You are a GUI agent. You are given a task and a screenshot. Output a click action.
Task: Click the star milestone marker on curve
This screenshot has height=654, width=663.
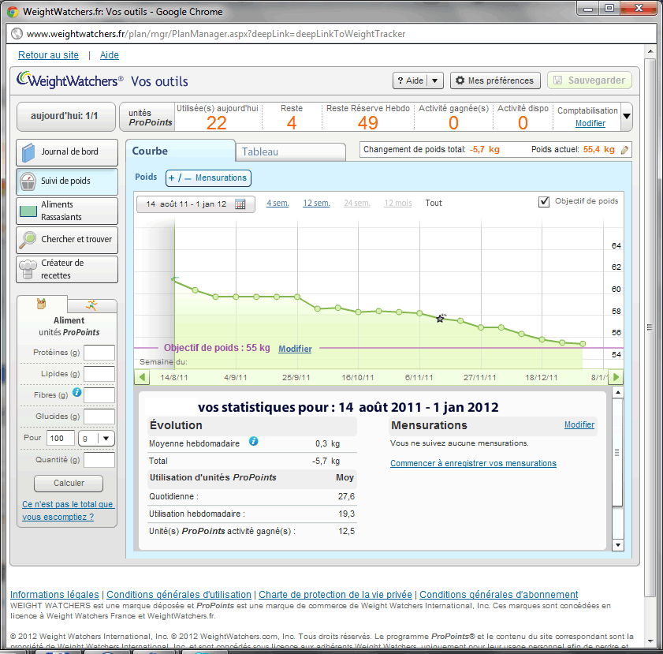tap(440, 318)
